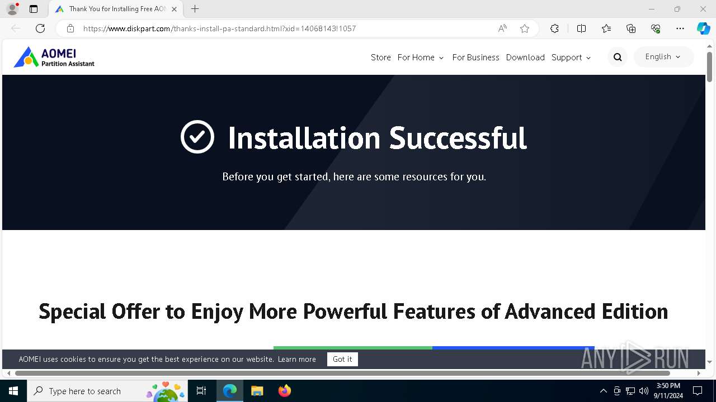Viewport: 716px width, 402px height.
Task: Close the Thank You for Installing tab
Action: [174, 9]
